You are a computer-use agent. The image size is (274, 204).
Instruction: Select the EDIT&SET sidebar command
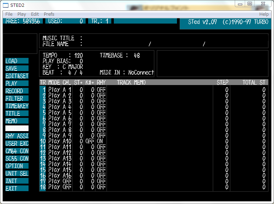click(17, 76)
